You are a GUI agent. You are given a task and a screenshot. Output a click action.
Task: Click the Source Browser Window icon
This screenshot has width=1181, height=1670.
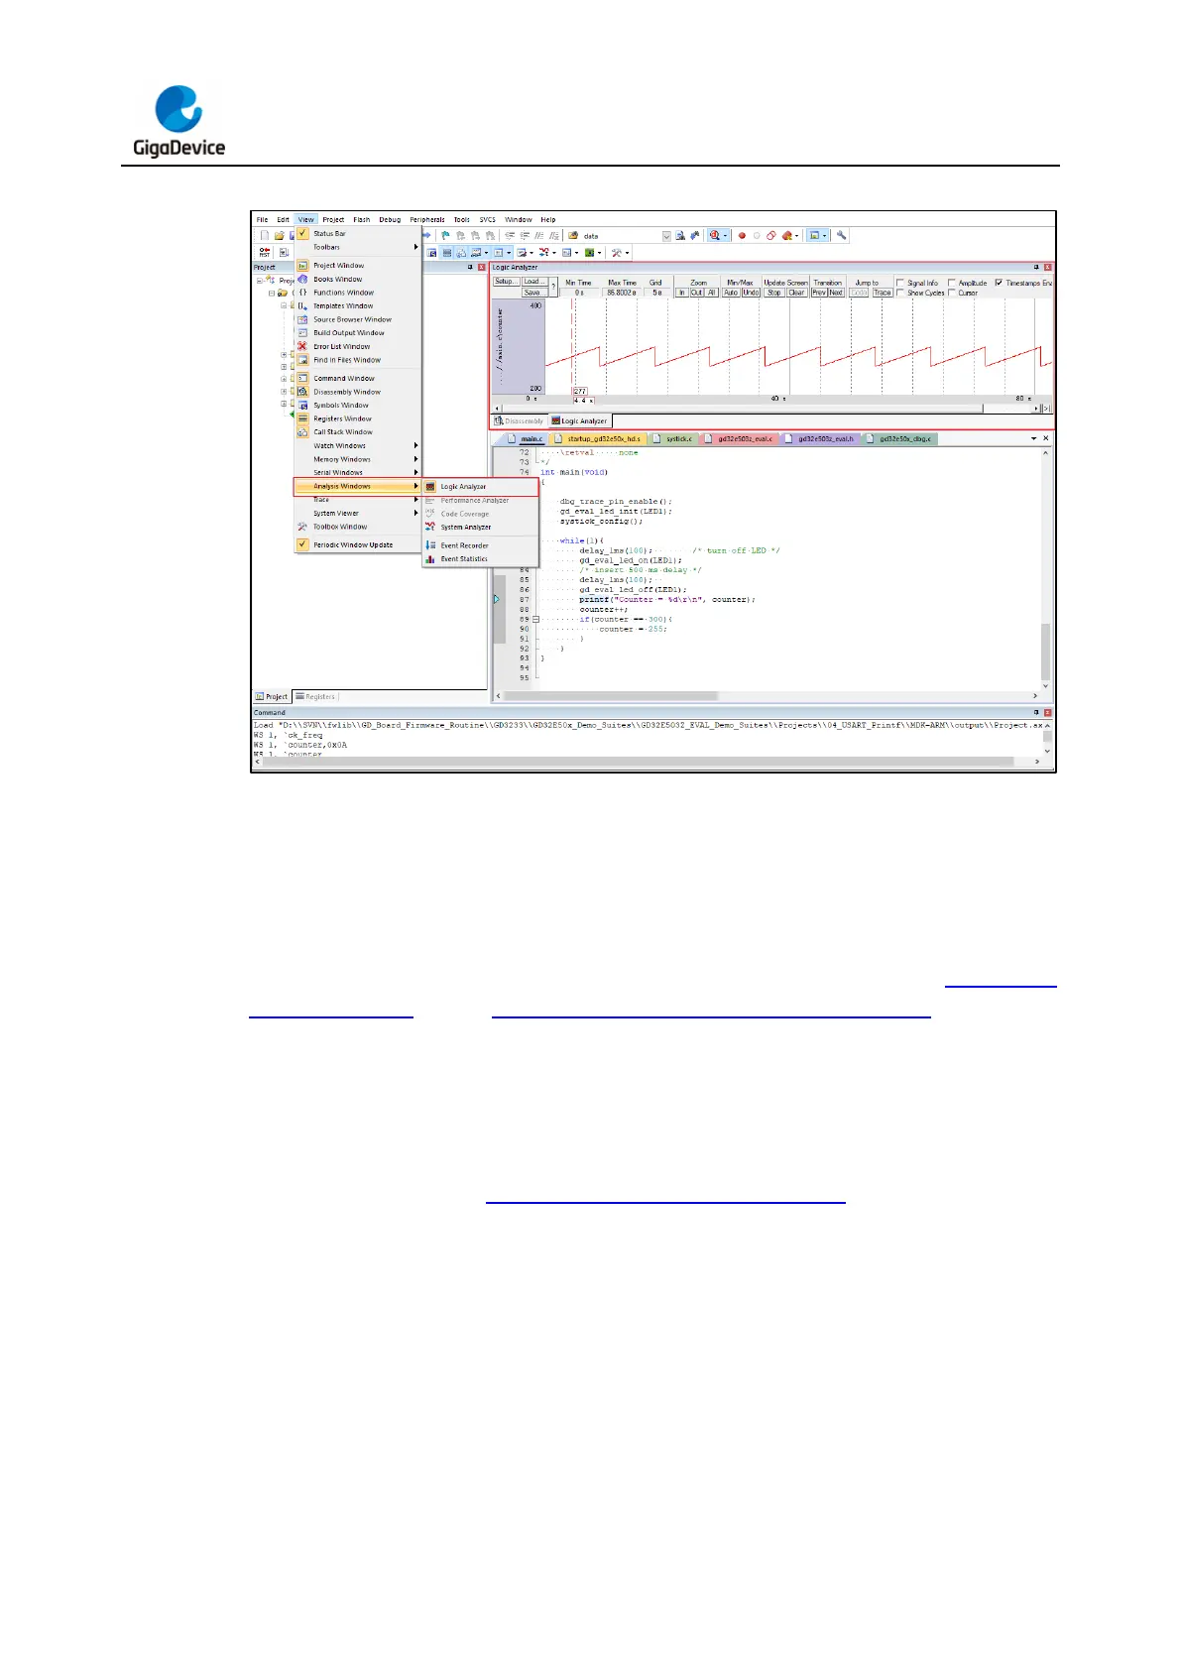click(x=303, y=319)
